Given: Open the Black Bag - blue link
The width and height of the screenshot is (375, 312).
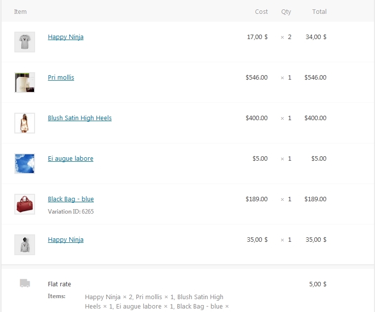Looking at the screenshot, I should [71, 199].
